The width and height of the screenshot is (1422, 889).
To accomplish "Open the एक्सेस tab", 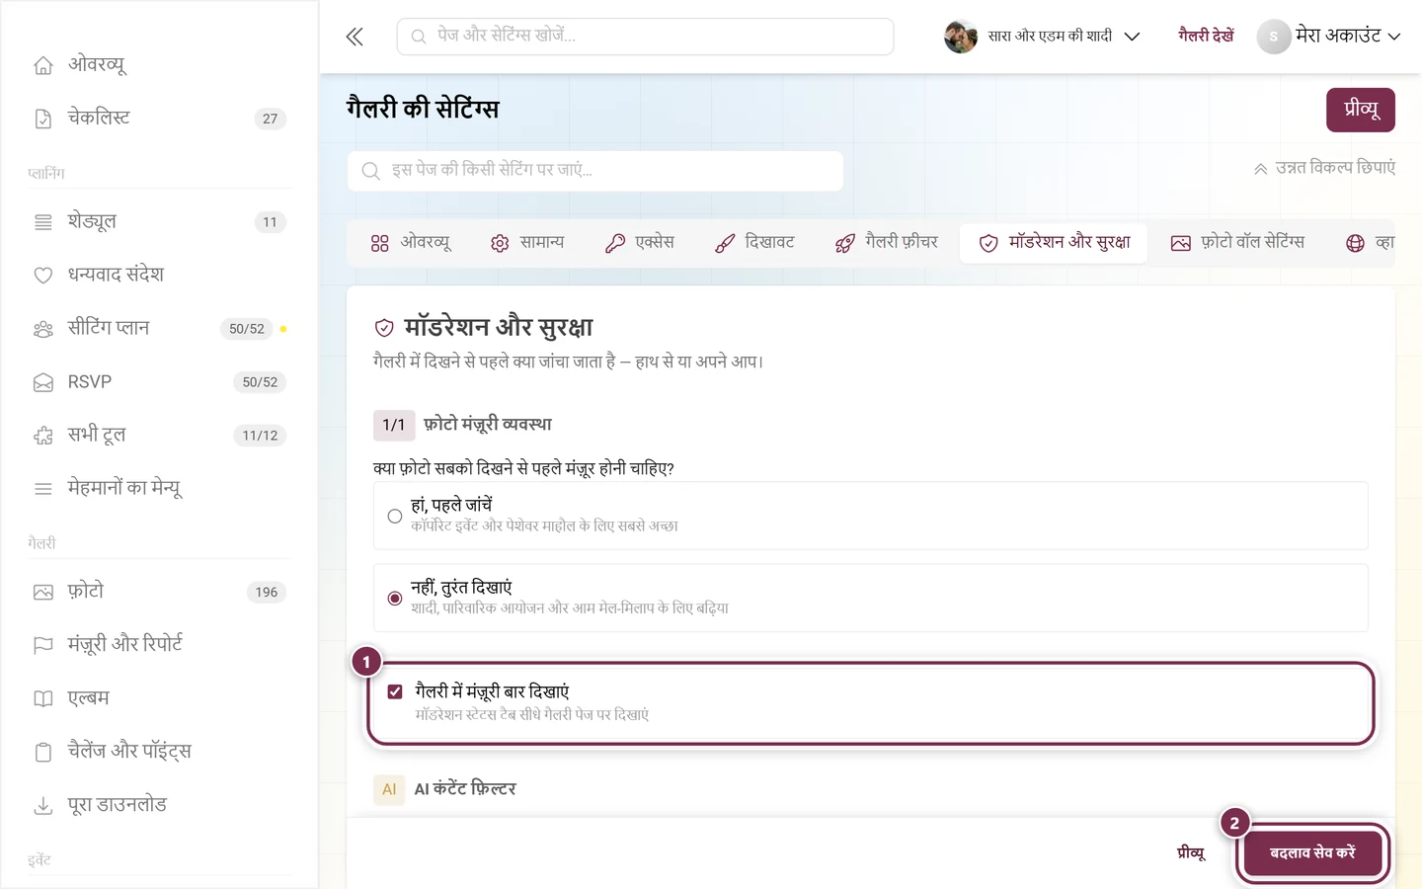I will [x=640, y=243].
